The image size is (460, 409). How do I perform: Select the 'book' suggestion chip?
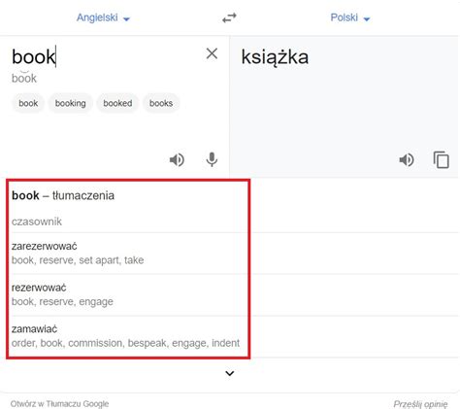[x=28, y=103]
